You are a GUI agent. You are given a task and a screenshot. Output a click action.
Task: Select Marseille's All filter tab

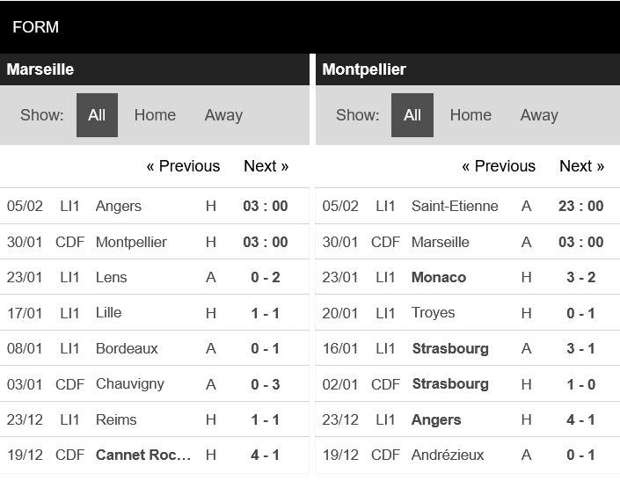(97, 115)
